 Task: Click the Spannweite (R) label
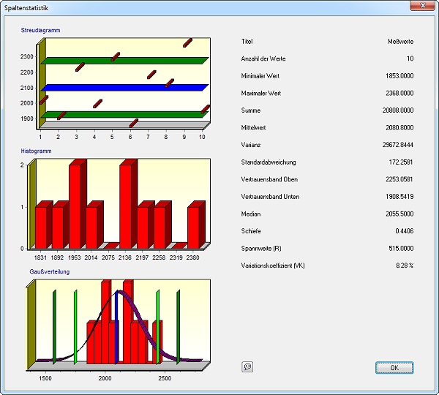tap(260, 248)
